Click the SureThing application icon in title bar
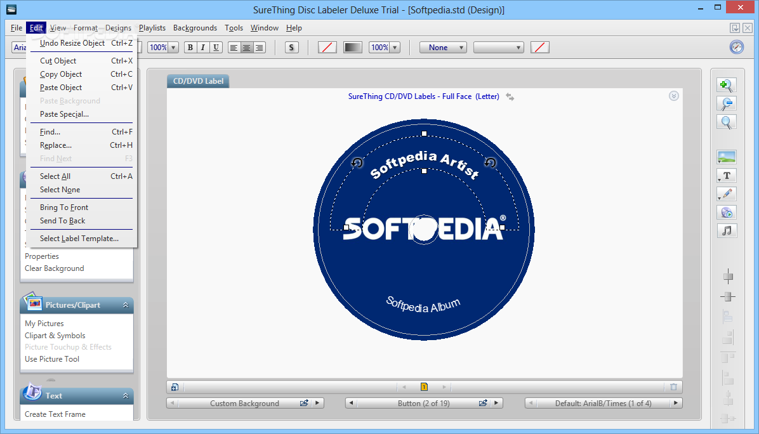 11,9
